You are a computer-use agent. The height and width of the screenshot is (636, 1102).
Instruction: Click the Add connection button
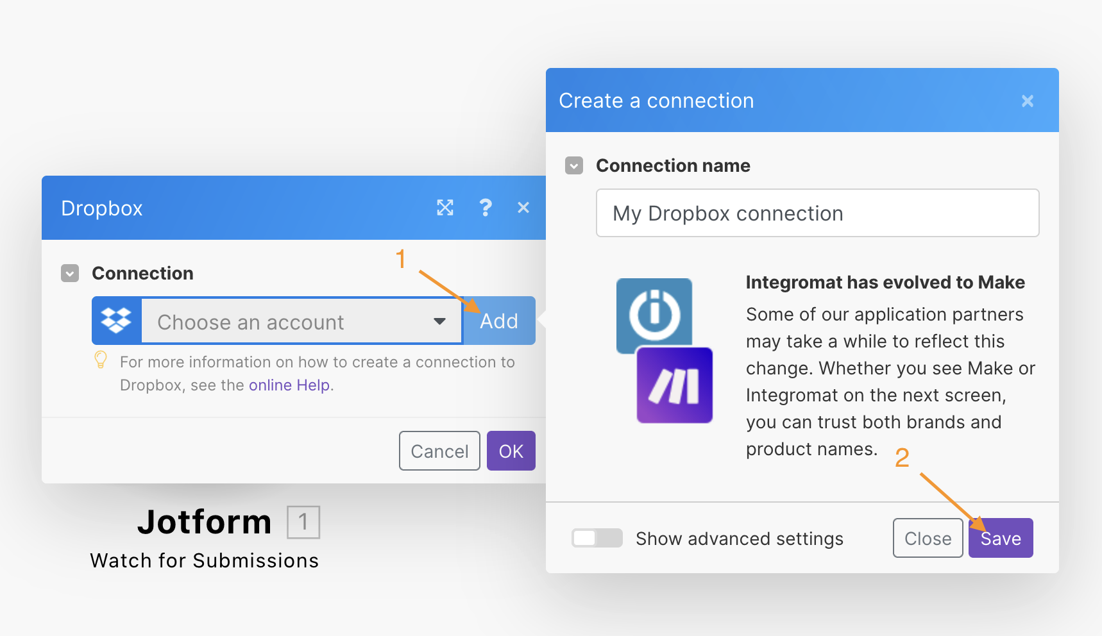[x=499, y=321]
